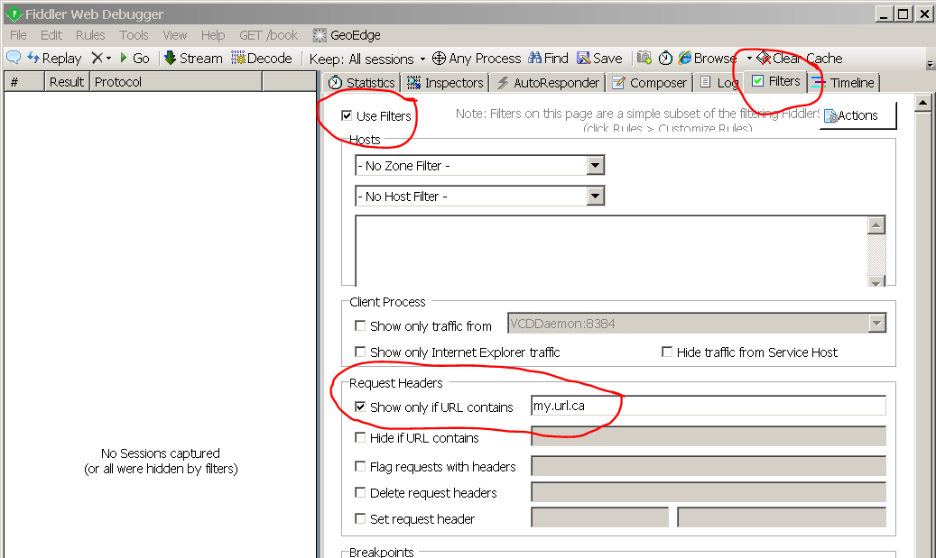Click the Protocol column header
This screenshot has width=936, height=558.
click(175, 82)
